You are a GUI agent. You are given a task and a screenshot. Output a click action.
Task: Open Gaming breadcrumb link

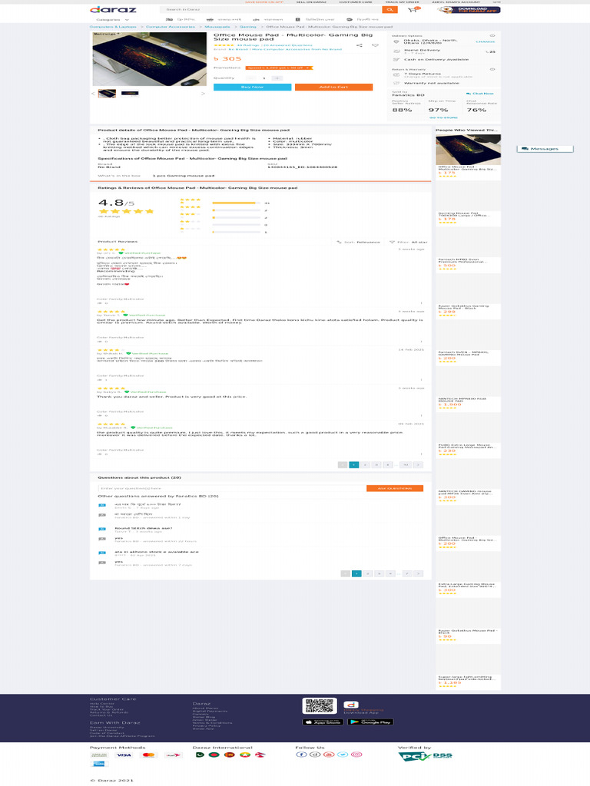coord(248,27)
